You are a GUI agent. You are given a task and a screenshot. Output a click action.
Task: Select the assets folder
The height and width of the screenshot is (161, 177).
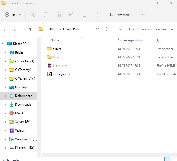click(x=57, y=49)
